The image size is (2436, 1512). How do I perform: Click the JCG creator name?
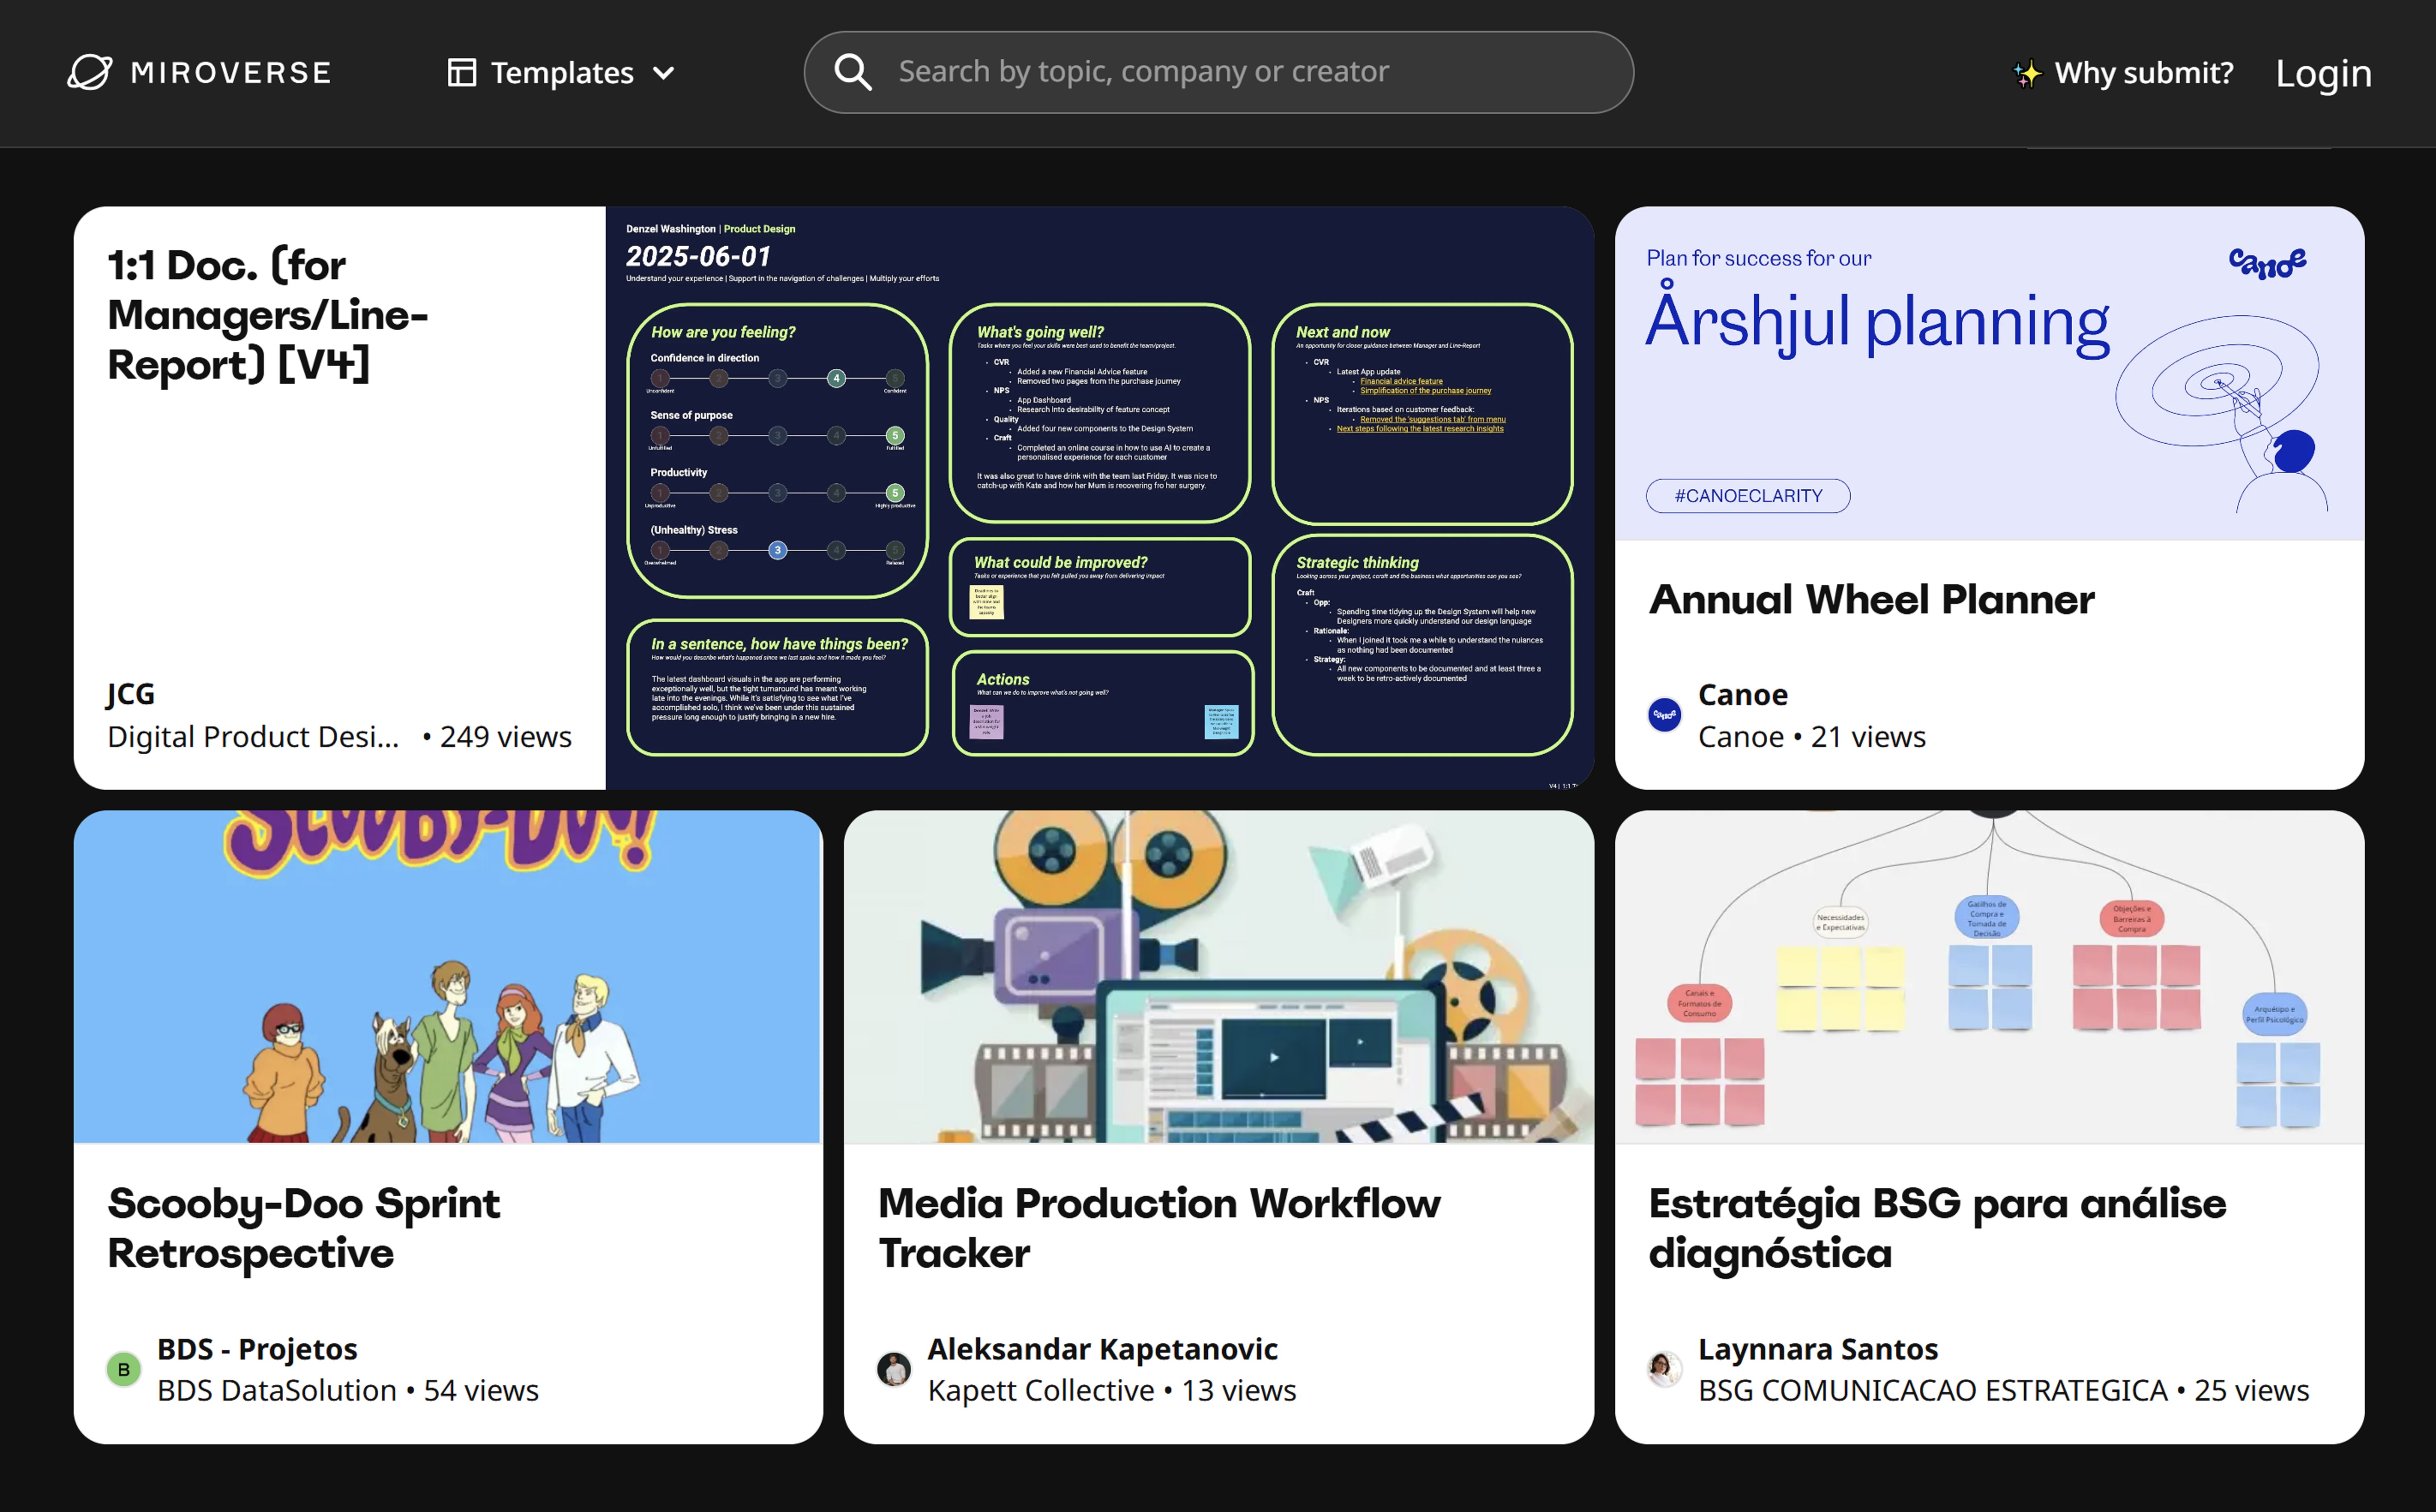coord(131,693)
